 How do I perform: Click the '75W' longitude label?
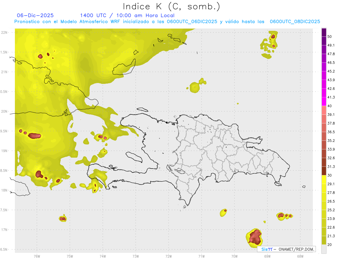(70, 256)
